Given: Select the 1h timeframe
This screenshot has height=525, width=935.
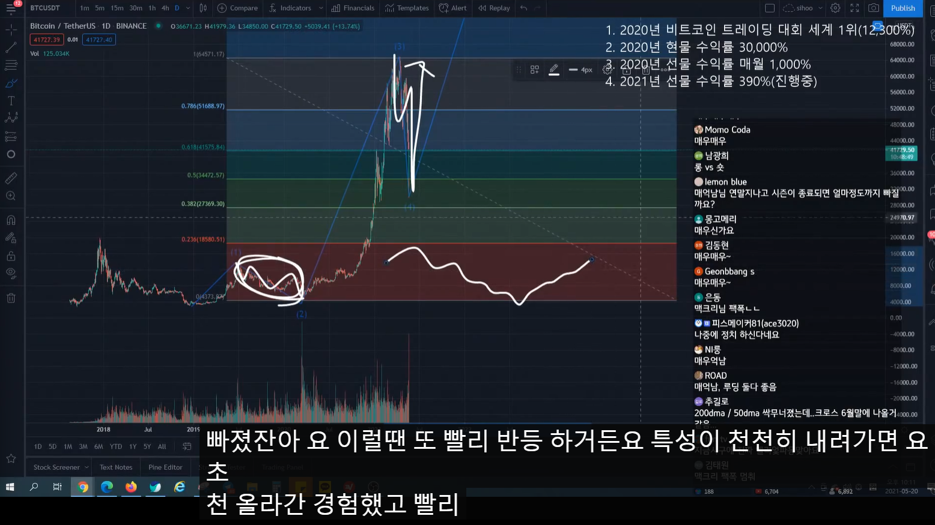Looking at the screenshot, I should click(x=152, y=8).
